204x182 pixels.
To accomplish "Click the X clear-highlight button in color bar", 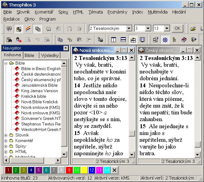I will coord(114,170).
